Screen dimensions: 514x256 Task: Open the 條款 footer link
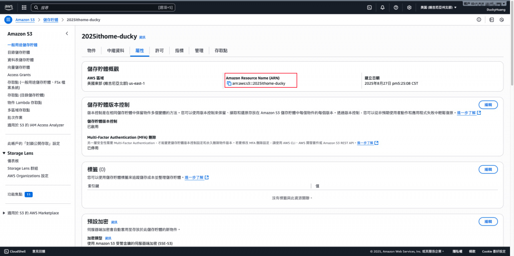point(472,251)
